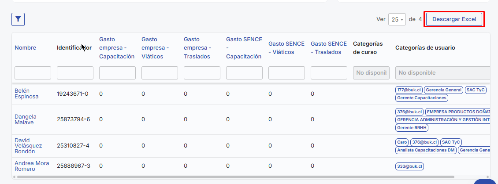Click the Descargar Excel button
498x184 pixels.
[454, 19]
